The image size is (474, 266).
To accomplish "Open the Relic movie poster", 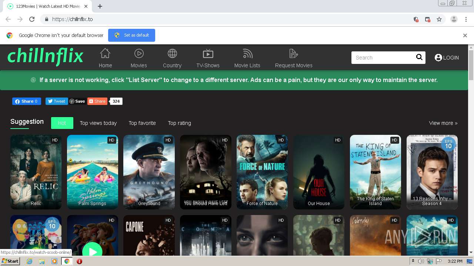I will [36, 172].
